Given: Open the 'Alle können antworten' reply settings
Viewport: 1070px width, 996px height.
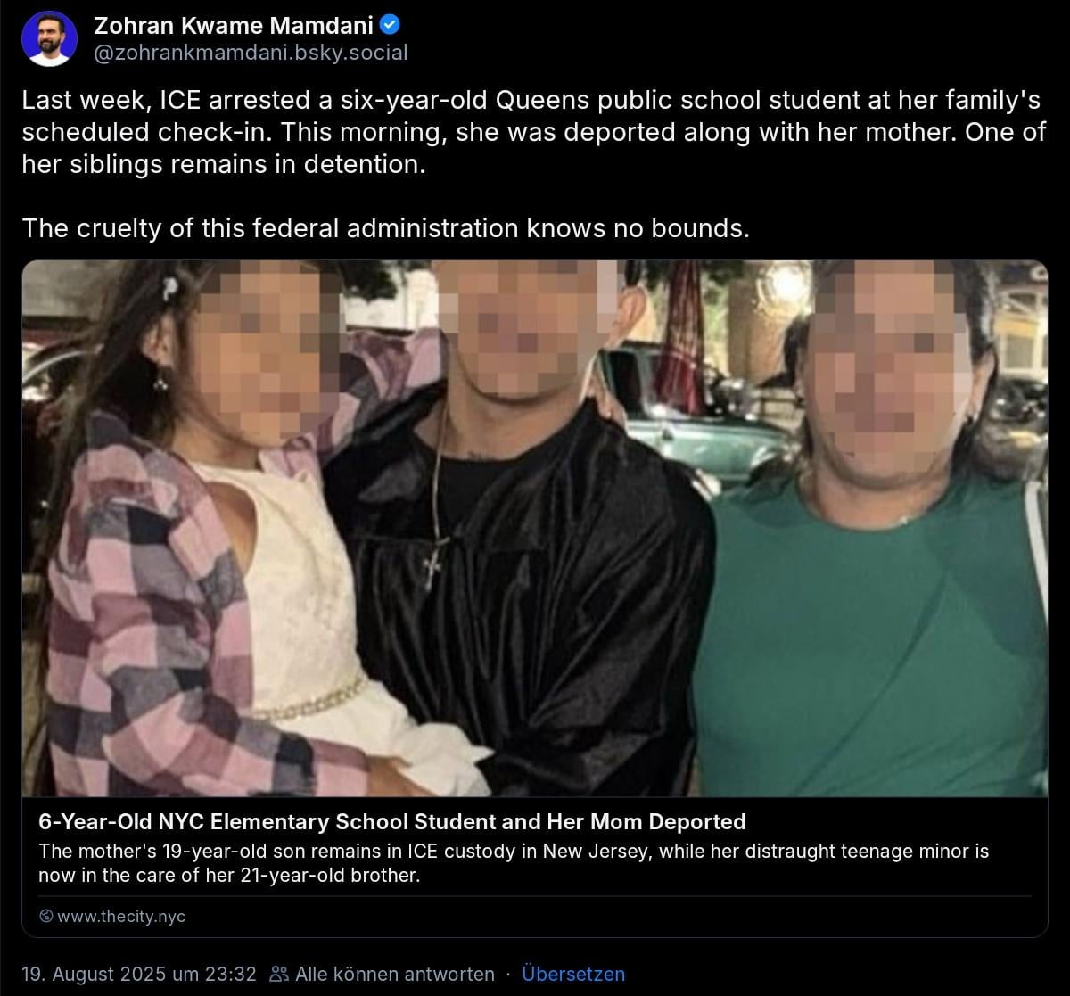Looking at the screenshot, I should point(395,974).
